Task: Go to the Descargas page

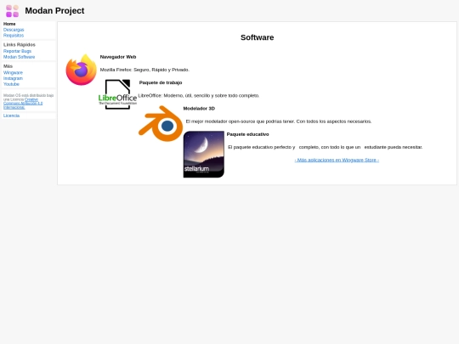Action: pos(14,30)
